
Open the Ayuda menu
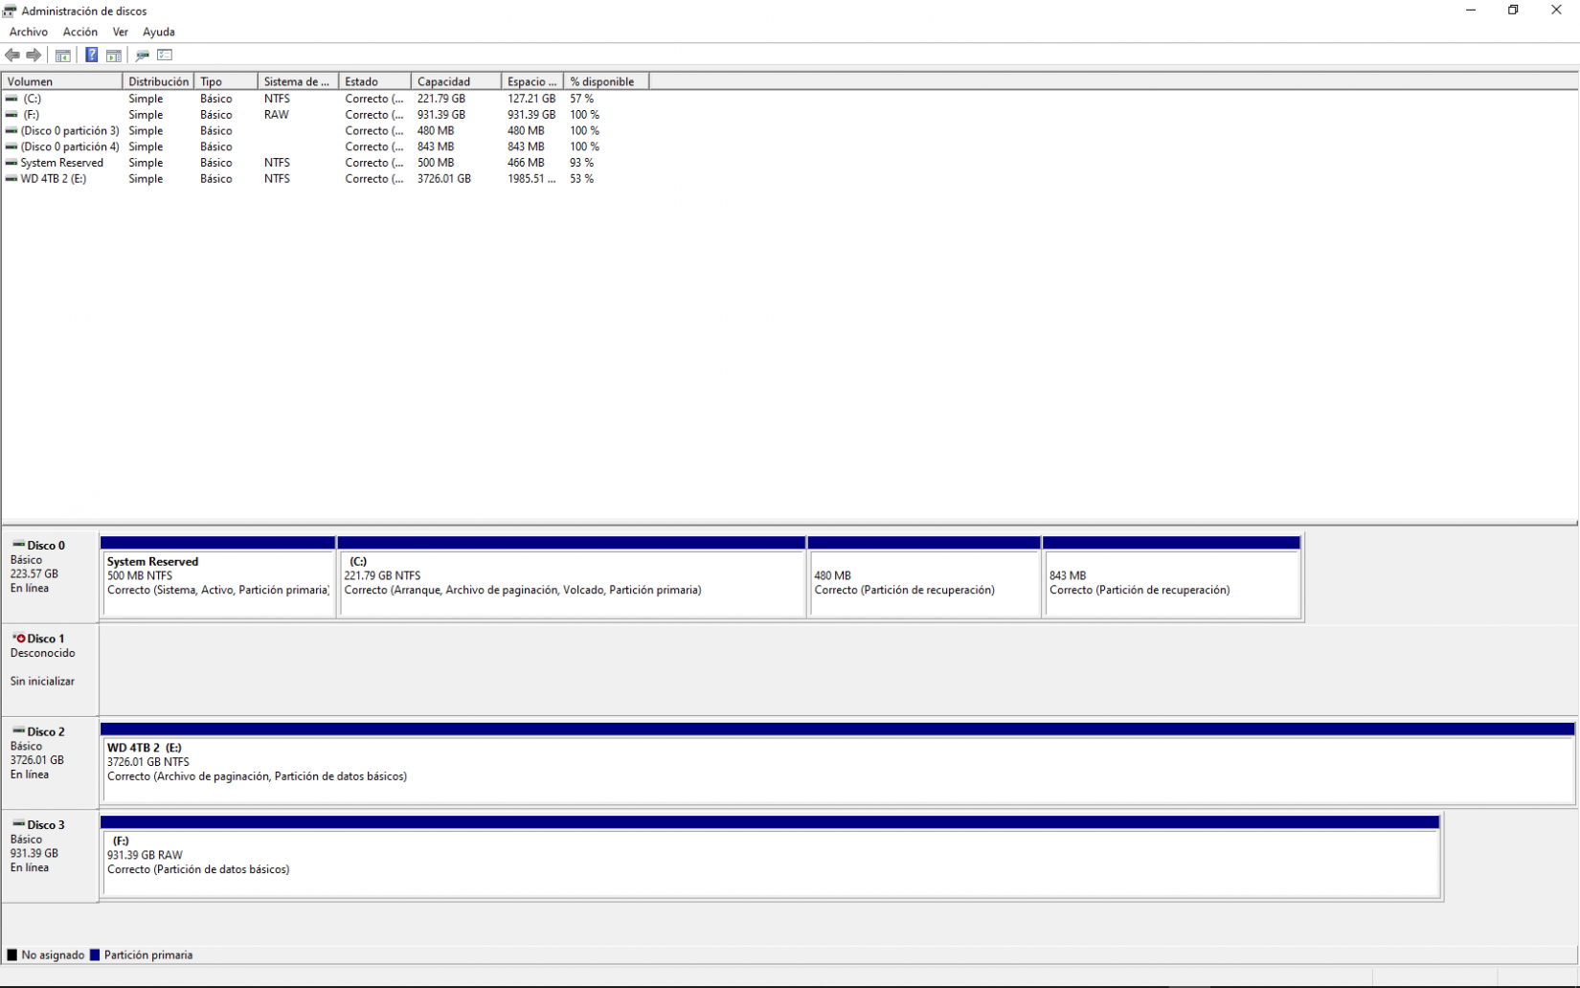pyautogui.click(x=159, y=33)
